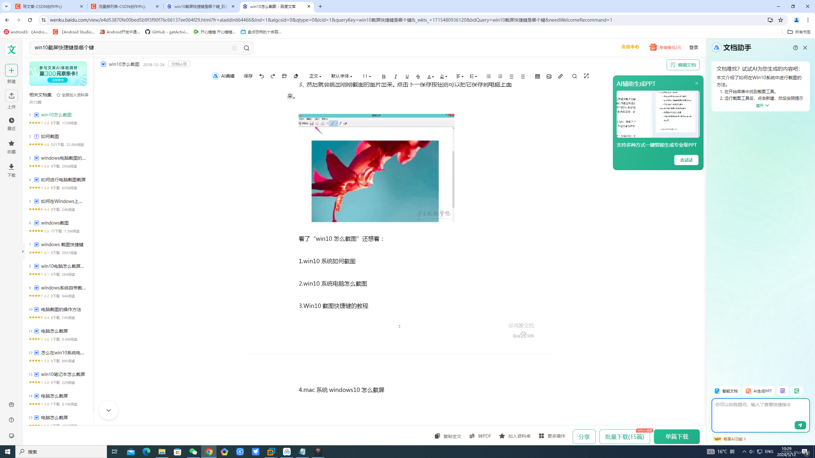Toggle bold formatting

tap(384, 77)
